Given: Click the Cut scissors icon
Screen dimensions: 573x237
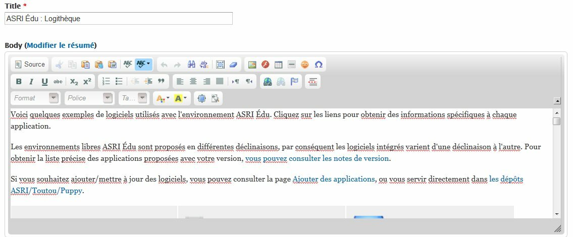Looking at the screenshot, I should pos(59,65).
